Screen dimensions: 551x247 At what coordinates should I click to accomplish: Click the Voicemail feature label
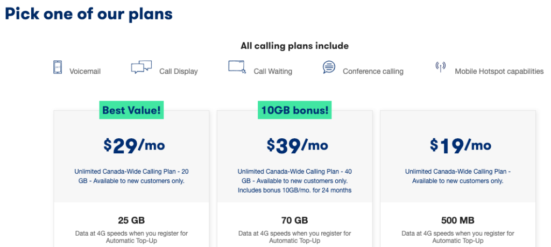tap(85, 71)
